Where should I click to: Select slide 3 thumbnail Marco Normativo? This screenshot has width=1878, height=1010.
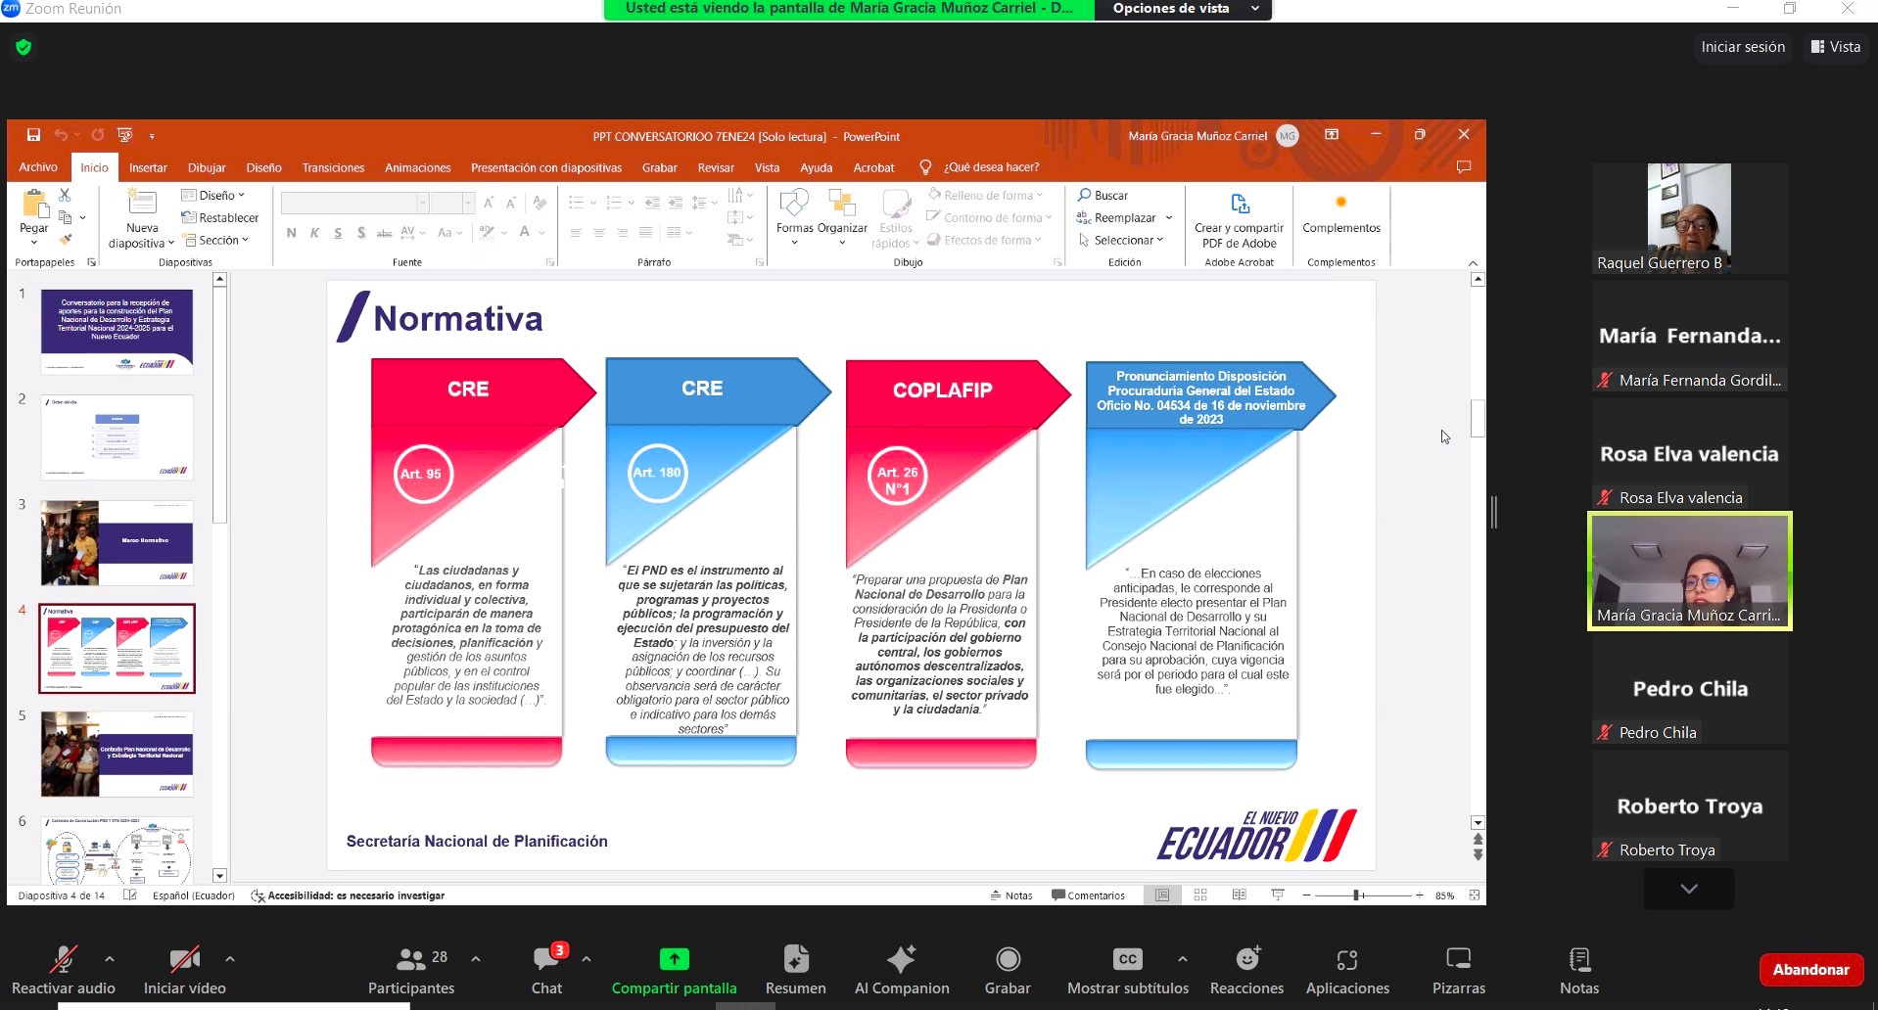pyautogui.click(x=117, y=543)
